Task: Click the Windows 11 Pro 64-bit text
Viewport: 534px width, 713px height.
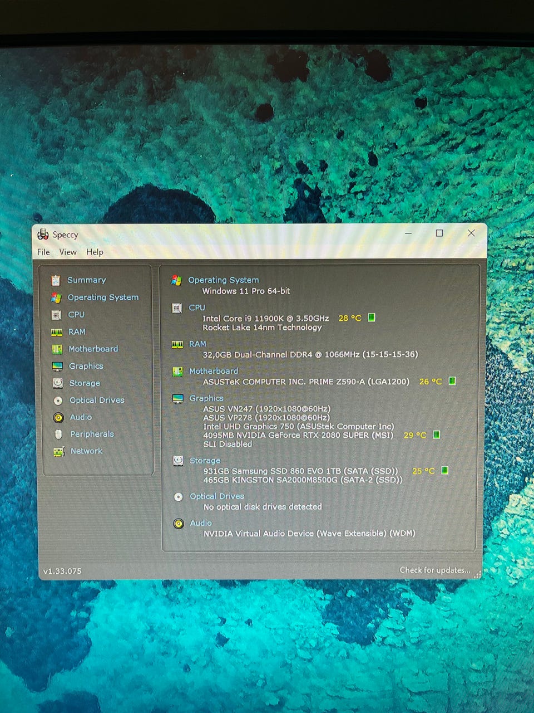Action: tap(246, 291)
